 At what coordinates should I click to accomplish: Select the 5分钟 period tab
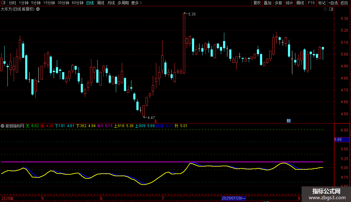tap(36, 3)
